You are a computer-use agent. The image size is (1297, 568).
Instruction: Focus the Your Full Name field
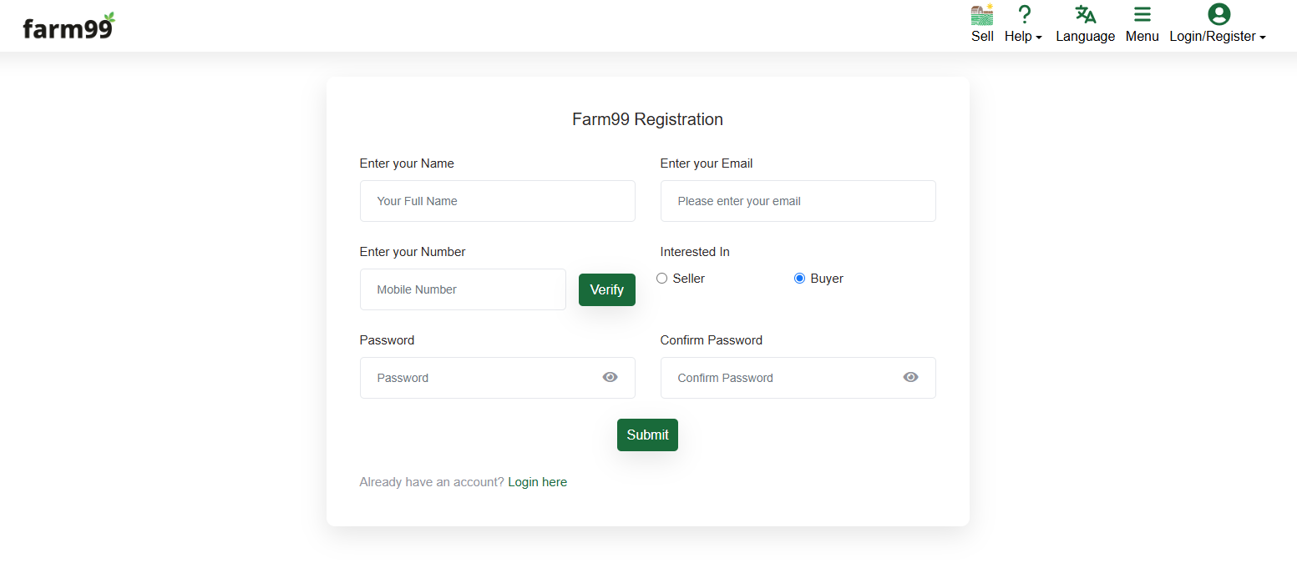coord(497,201)
